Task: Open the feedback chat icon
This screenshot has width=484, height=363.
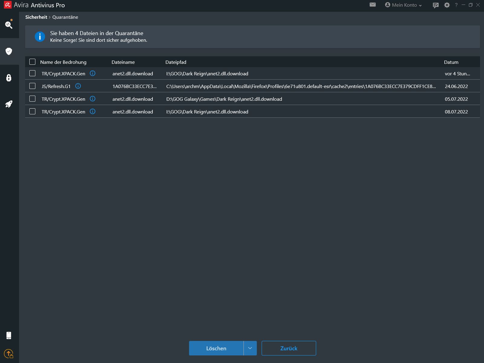Action: click(436, 5)
